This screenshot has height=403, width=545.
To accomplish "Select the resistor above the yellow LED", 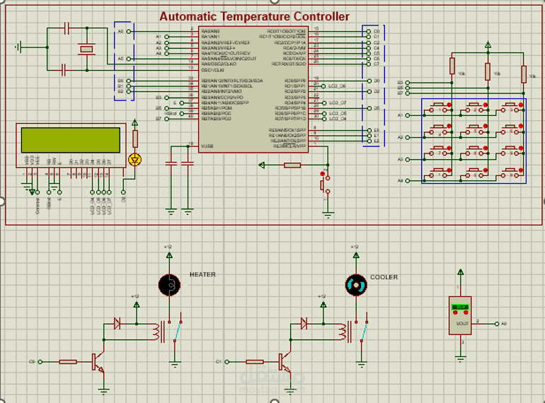I will [135, 139].
